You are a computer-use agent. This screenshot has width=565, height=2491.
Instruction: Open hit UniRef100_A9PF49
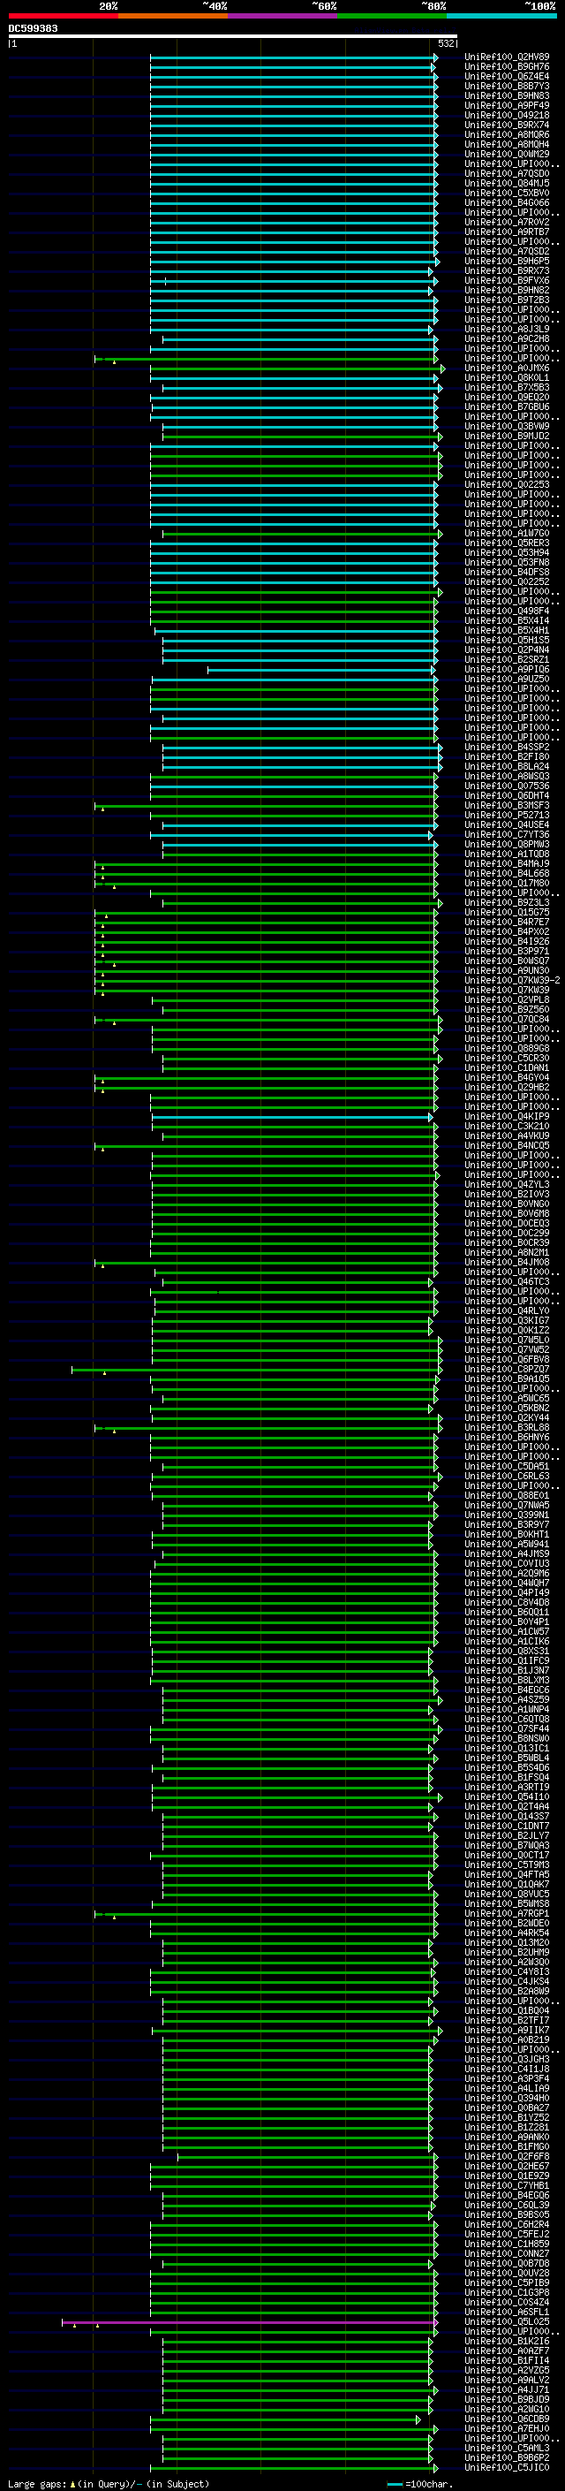507,105
